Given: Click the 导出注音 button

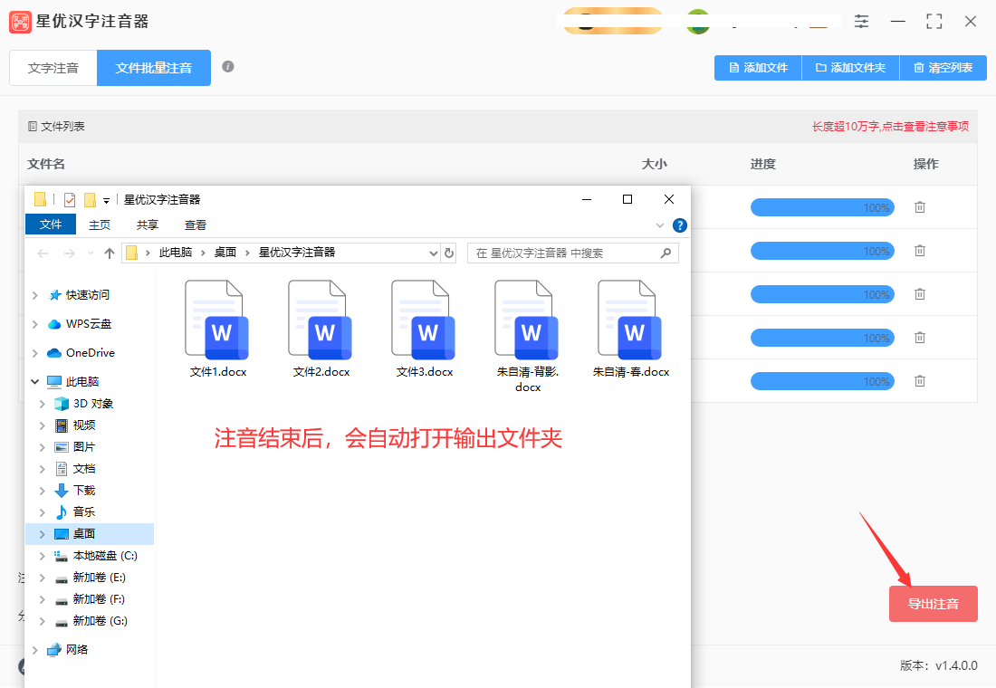Looking at the screenshot, I should pos(934,604).
